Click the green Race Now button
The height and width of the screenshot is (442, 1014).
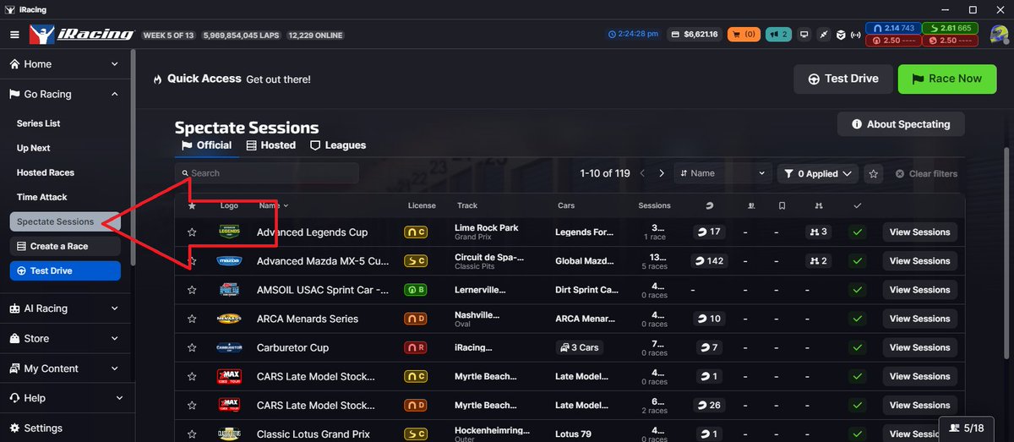tap(946, 79)
